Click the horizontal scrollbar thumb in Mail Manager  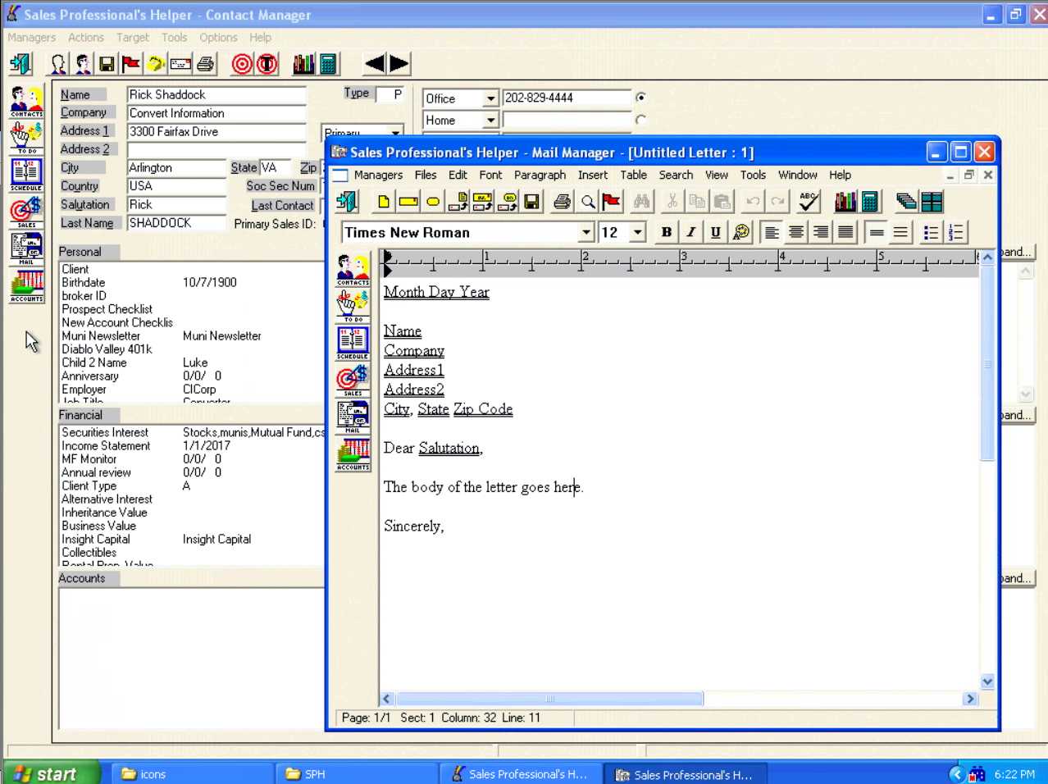point(549,699)
